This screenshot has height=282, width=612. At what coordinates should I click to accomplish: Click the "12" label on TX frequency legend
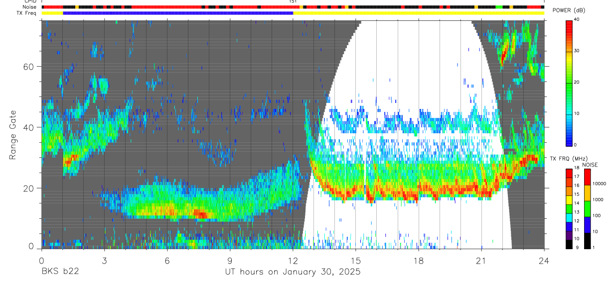(577, 221)
